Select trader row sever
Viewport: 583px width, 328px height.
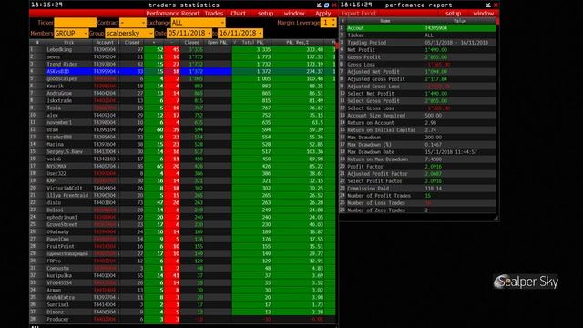pyautogui.click(x=182, y=56)
